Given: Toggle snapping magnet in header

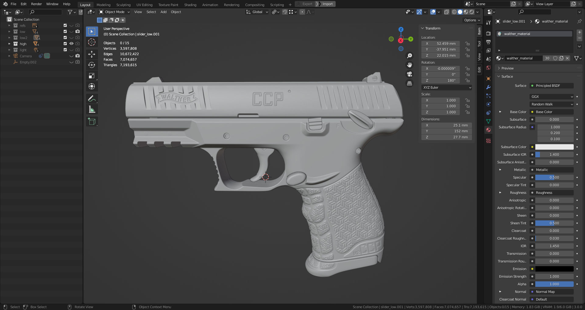Looking at the screenshot, I should (x=285, y=12).
